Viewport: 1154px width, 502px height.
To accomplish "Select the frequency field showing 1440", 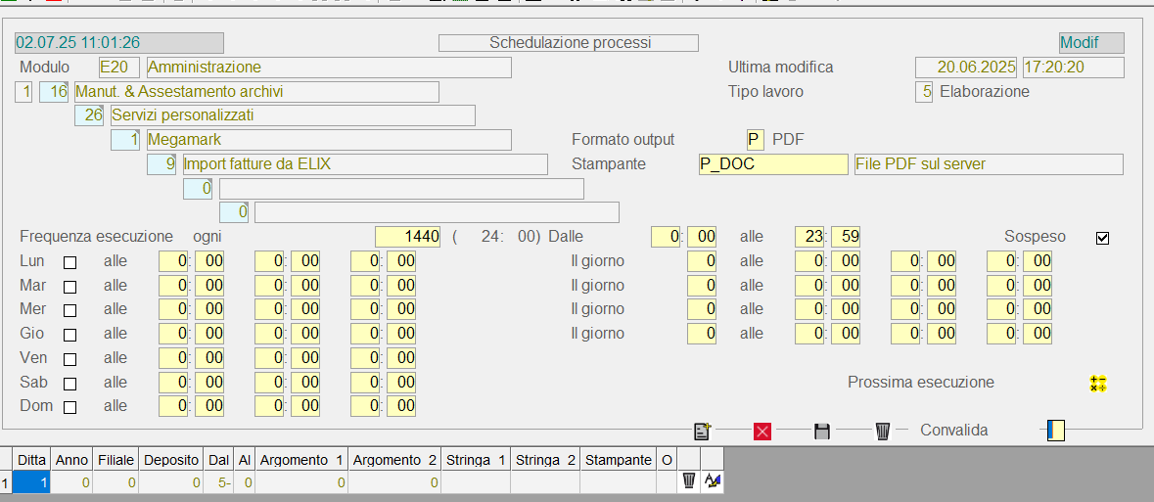I will pos(408,237).
